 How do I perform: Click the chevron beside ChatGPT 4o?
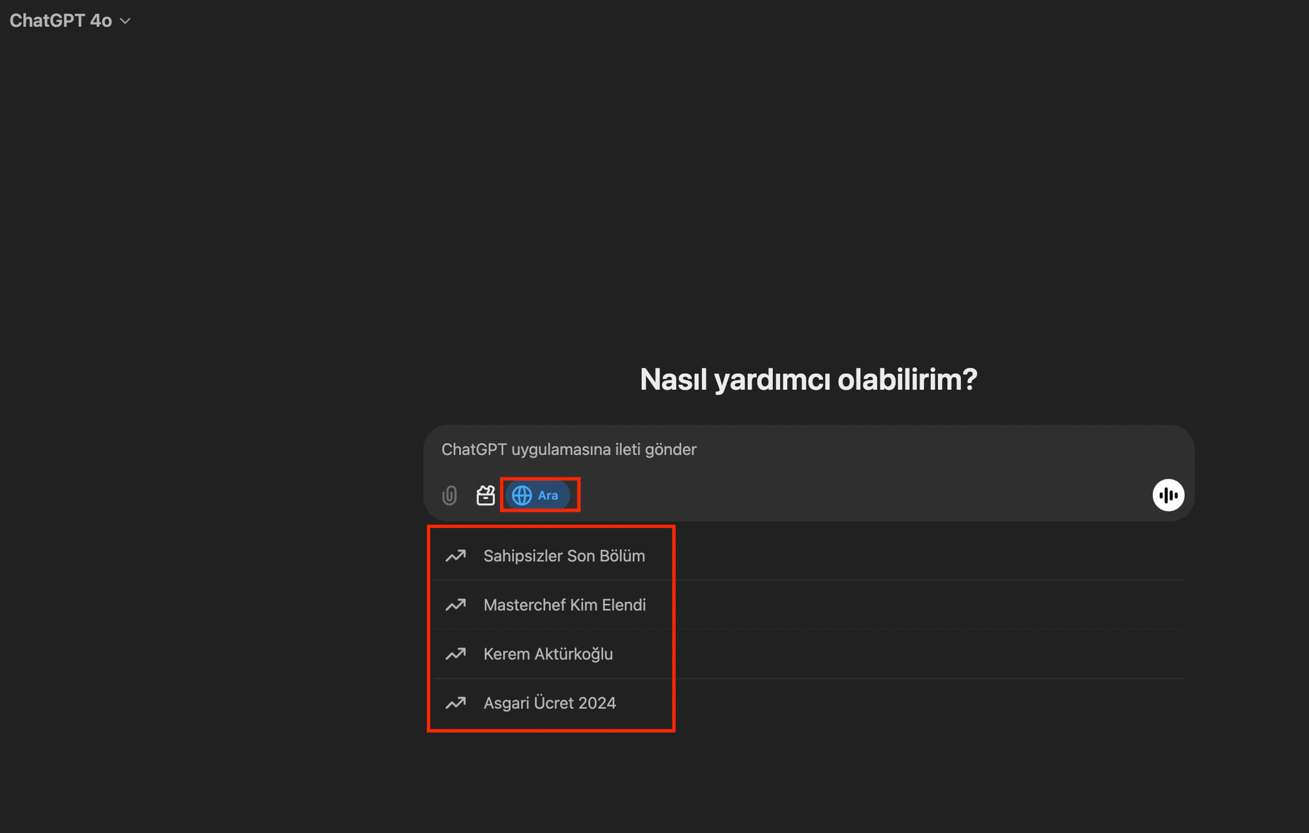pyautogui.click(x=126, y=21)
